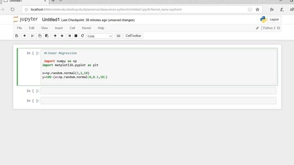Click inside the first code cell editor
The image size is (294, 165).
(158, 67)
